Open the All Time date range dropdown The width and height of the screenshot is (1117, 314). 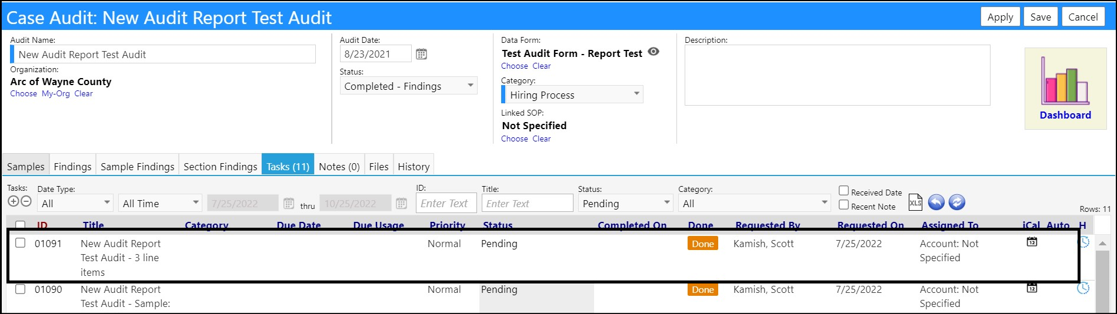click(x=160, y=203)
